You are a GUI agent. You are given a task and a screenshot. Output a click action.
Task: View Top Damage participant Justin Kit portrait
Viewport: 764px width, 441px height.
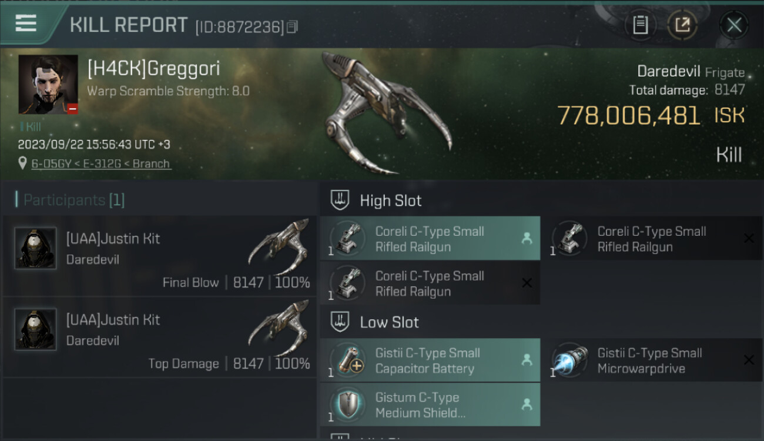(35, 329)
